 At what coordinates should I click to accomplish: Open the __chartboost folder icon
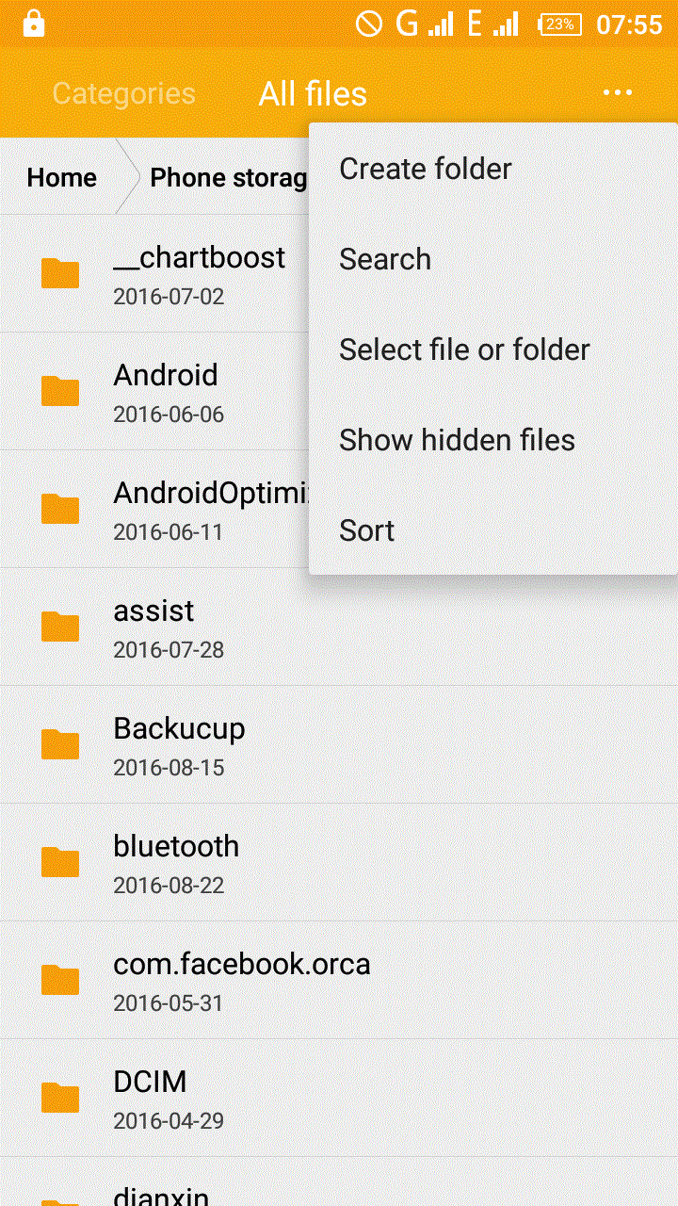click(x=60, y=273)
